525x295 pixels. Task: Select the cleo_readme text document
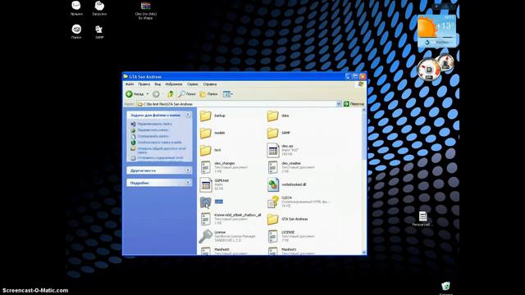click(x=272, y=167)
